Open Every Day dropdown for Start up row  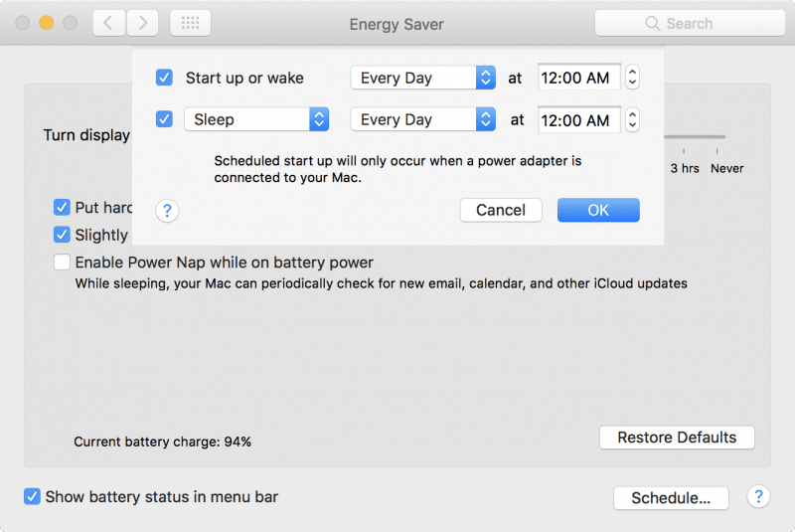coord(423,78)
